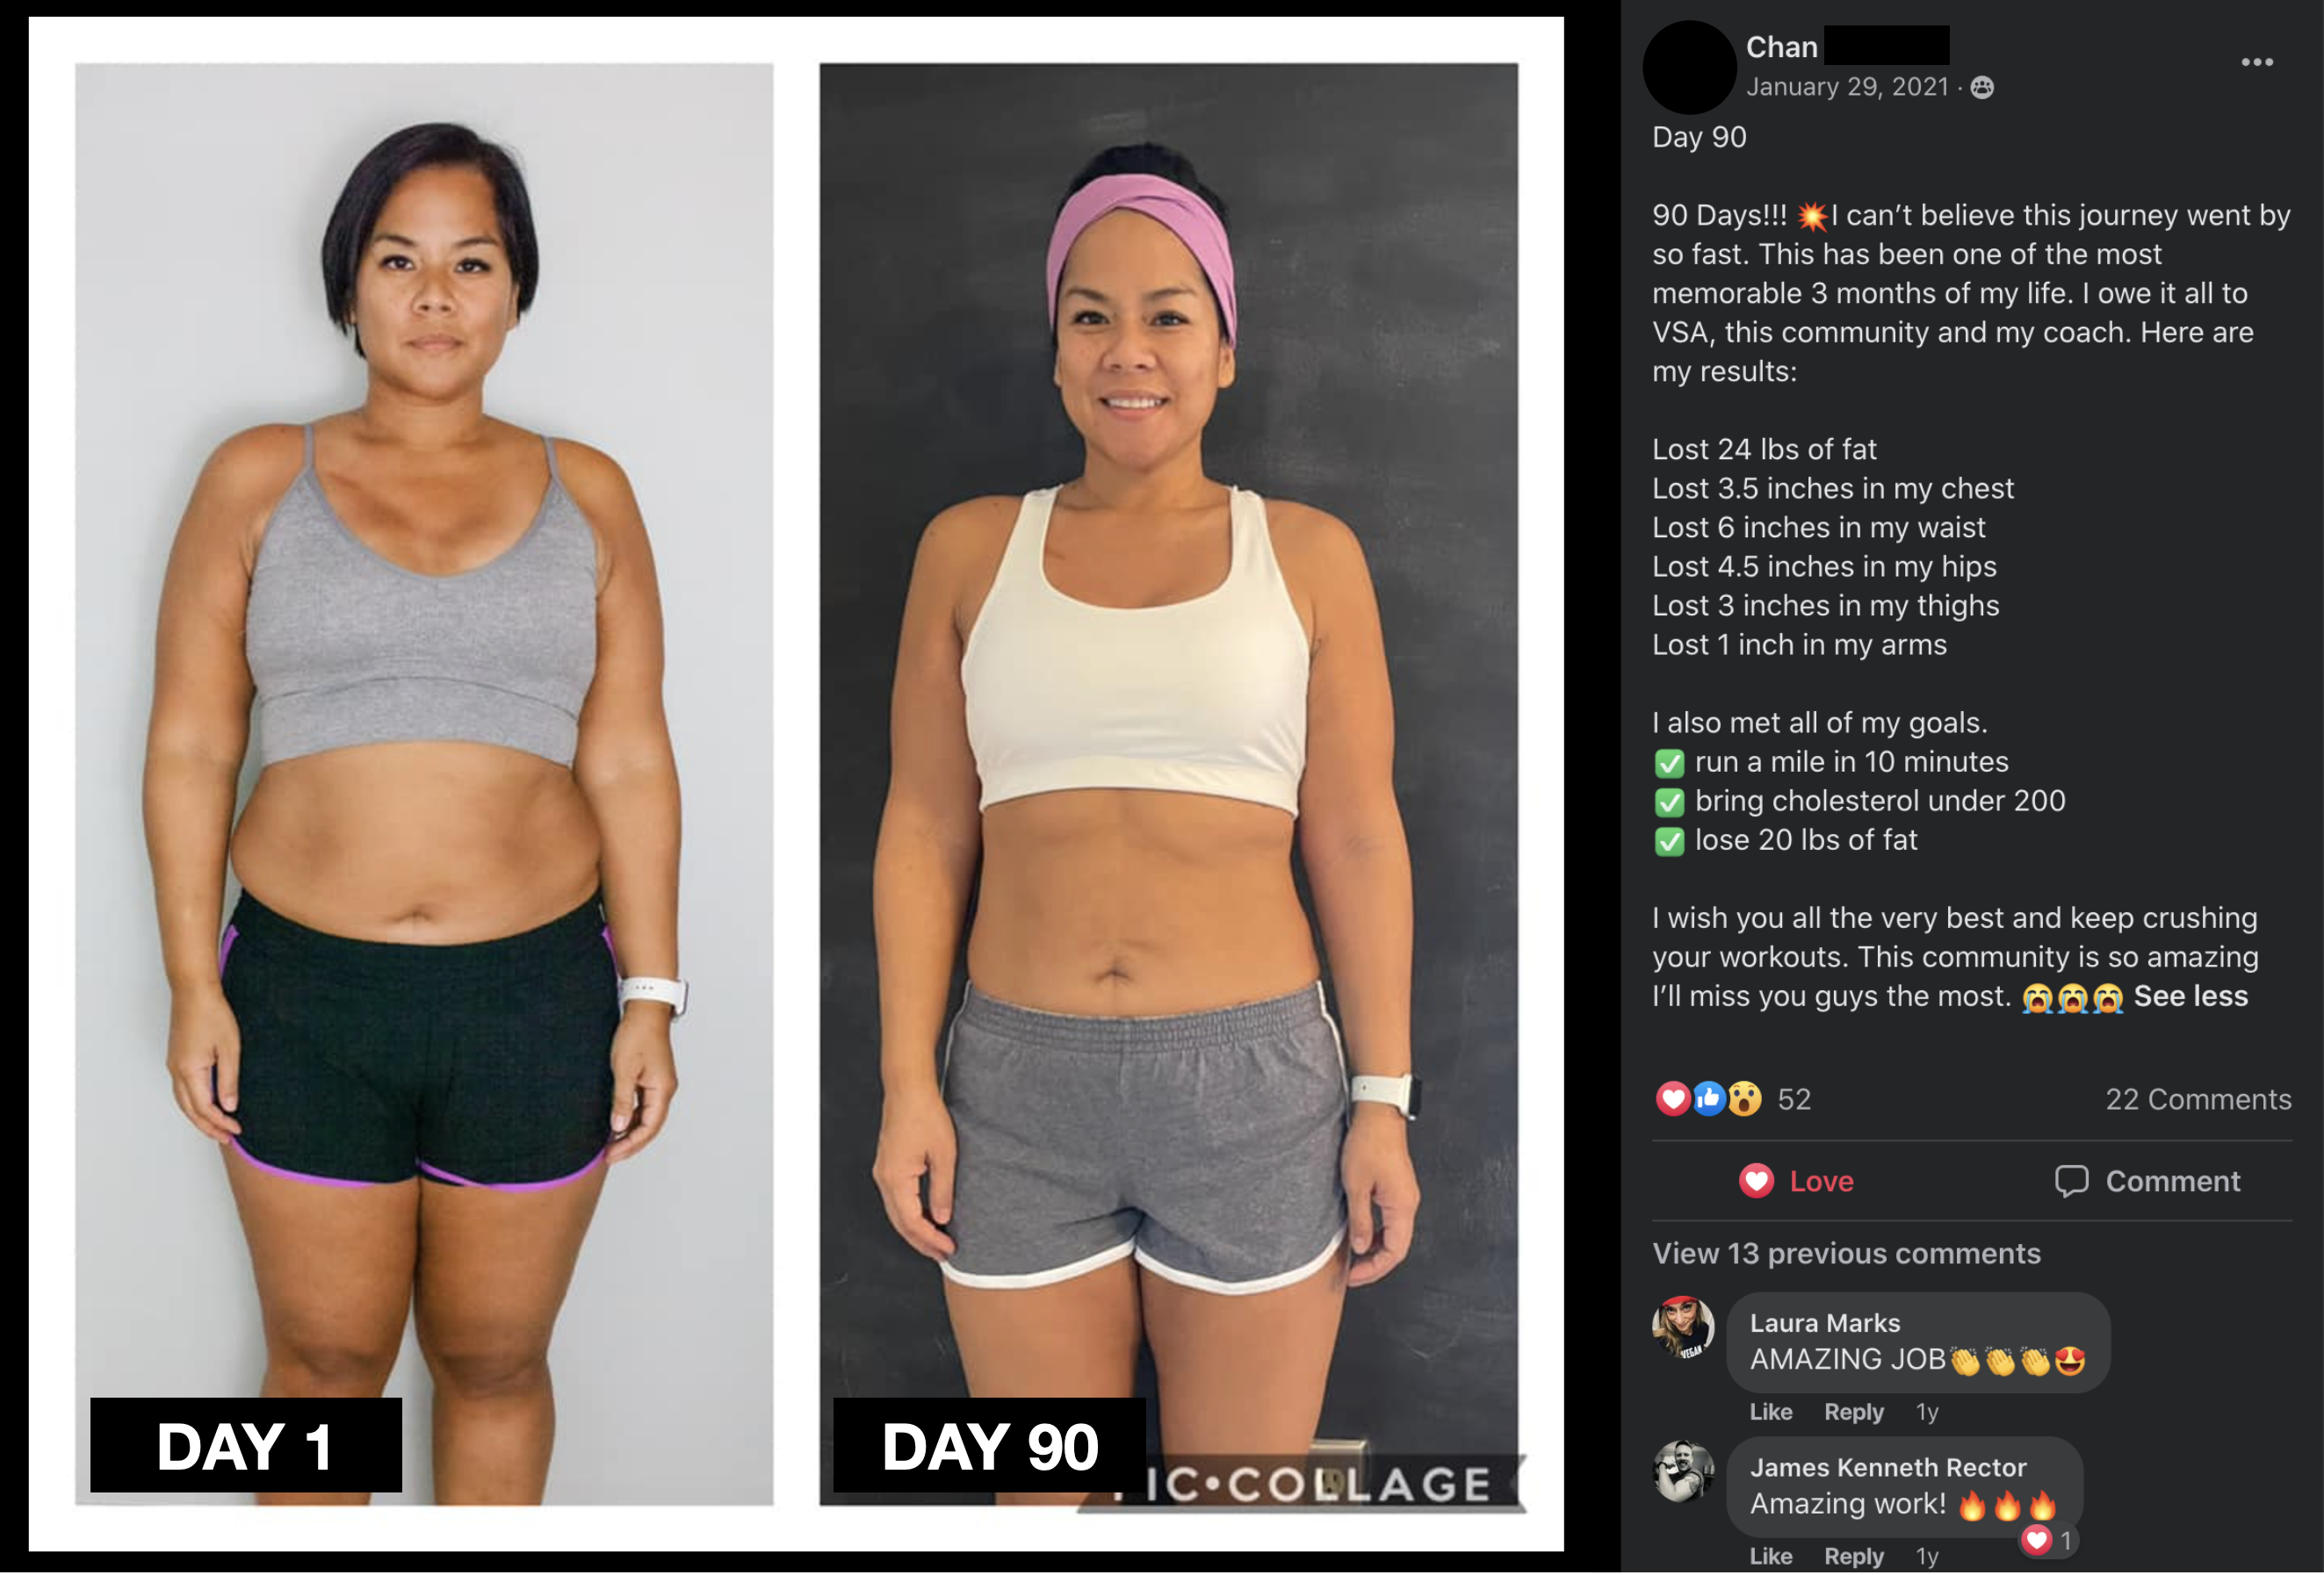
Task: Click the heart reaction icon next to 52
Action: [x=1673, y=1098]
